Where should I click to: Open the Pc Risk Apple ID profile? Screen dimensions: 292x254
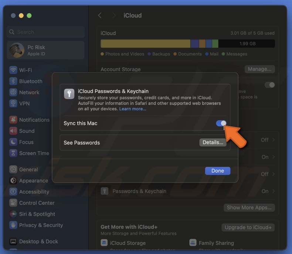click(46, 50)
